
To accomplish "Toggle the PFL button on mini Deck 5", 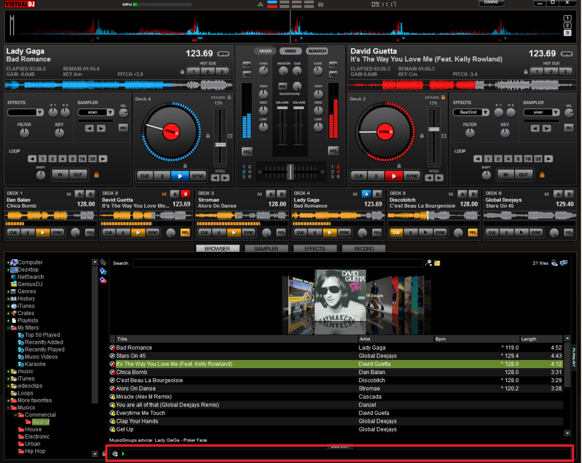I will click(x=472, y=233).
